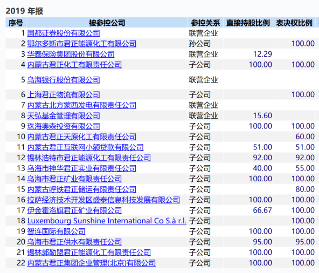Select 95.00 direct holding in row 20
The image size is (319, 273).
click(x=262, y=242)
